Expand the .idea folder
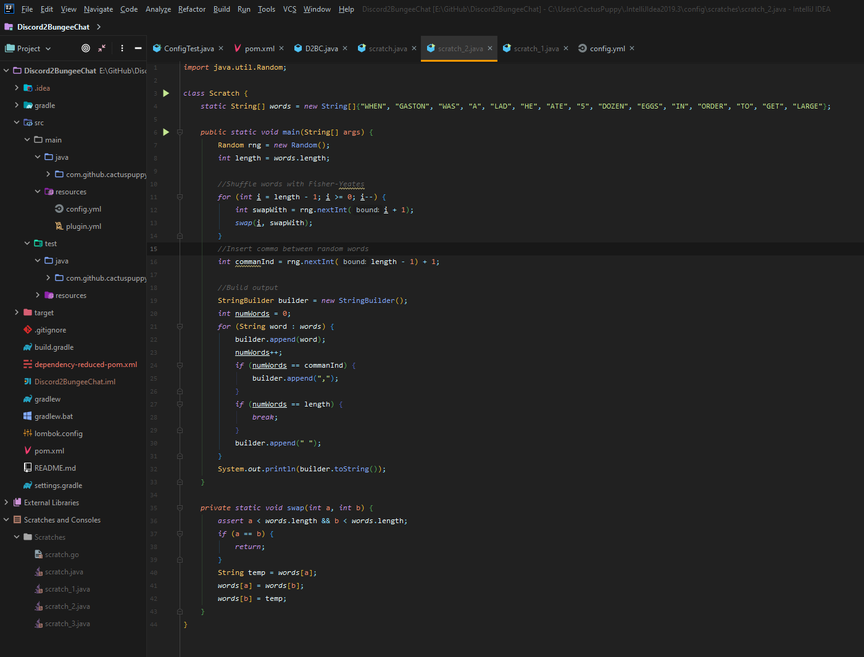864x657 pixels. [x=17, y=88]
